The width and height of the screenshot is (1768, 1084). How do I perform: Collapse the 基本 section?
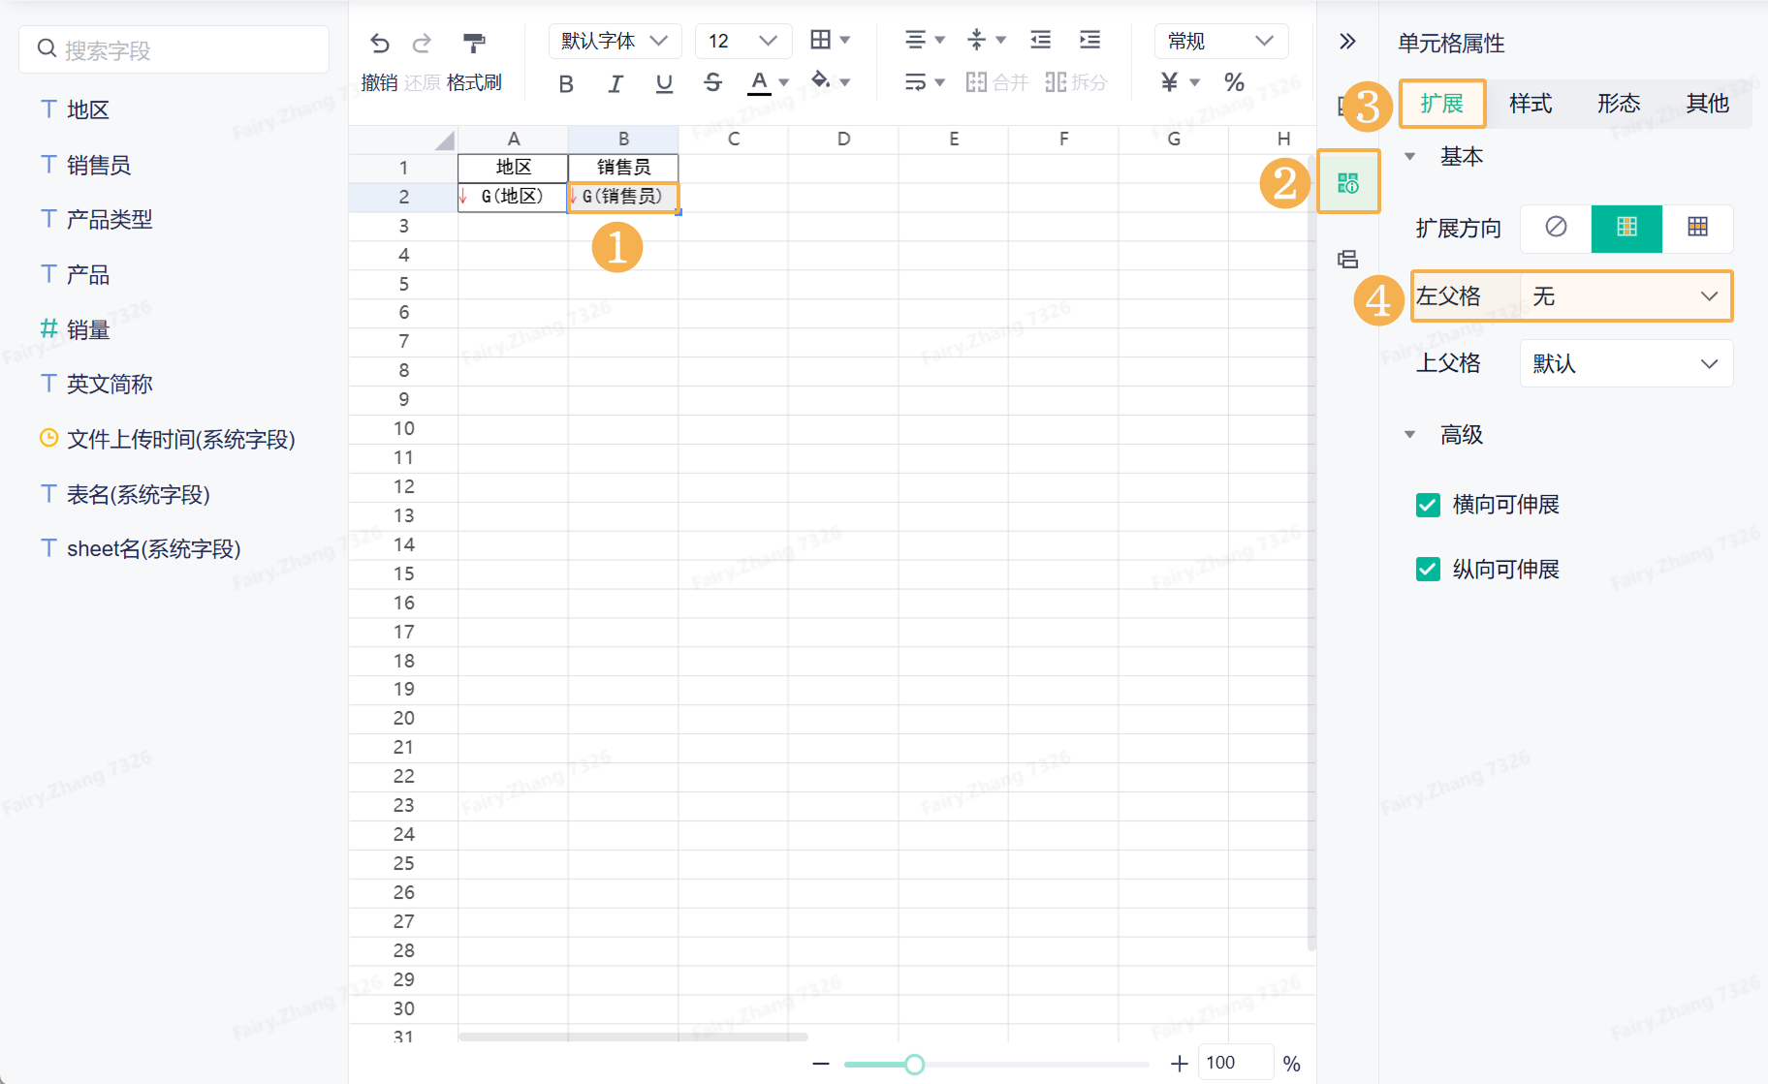tap(1410, 157)
